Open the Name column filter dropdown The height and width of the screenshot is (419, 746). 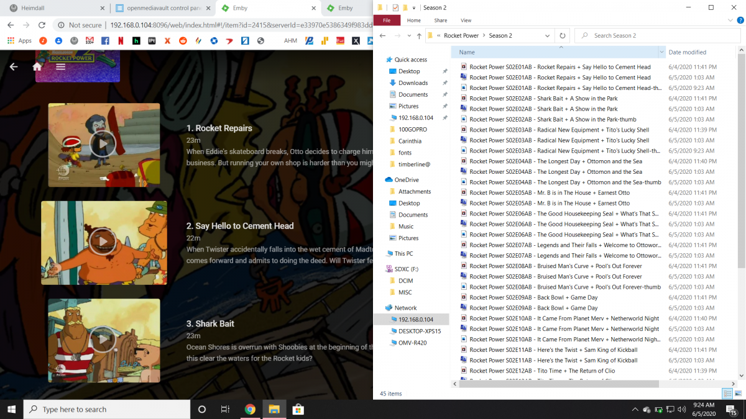click(661, 52)
